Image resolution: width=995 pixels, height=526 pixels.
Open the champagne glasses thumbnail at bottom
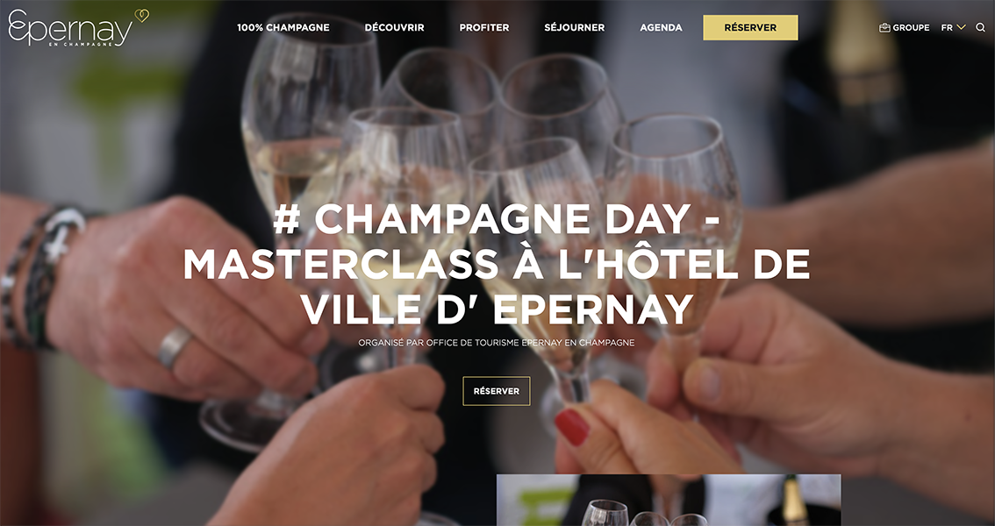click(669, 500)
